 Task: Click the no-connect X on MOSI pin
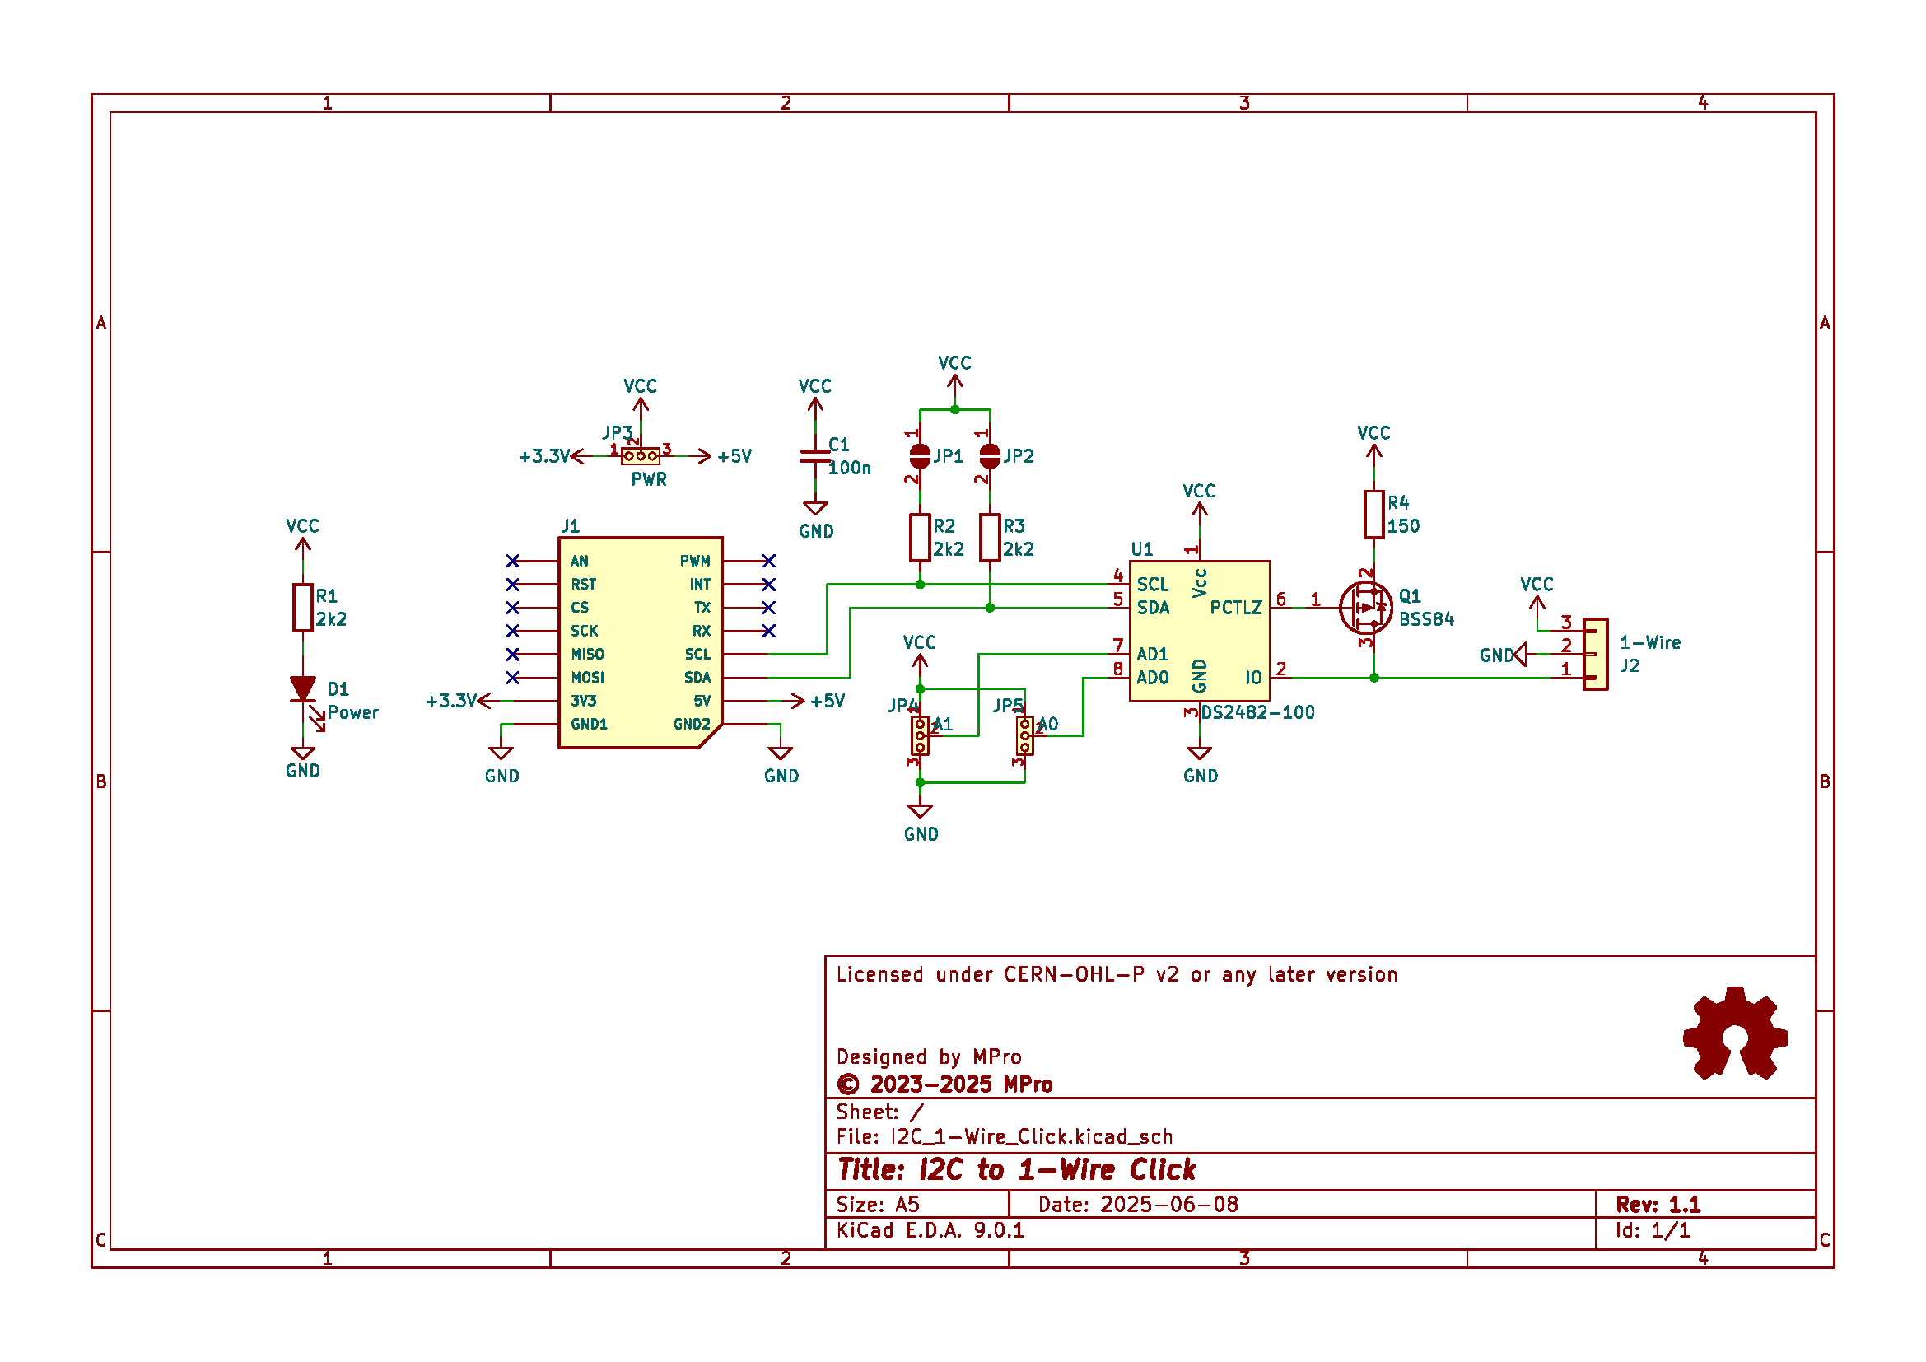512,678
